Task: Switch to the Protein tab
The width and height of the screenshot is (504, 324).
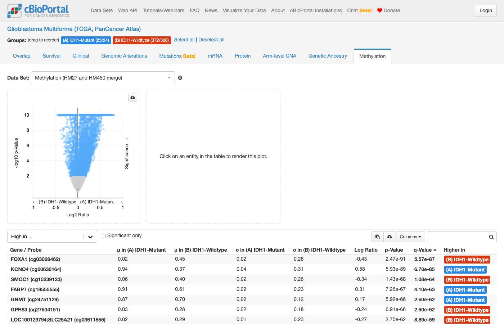Action: [243, 56]
